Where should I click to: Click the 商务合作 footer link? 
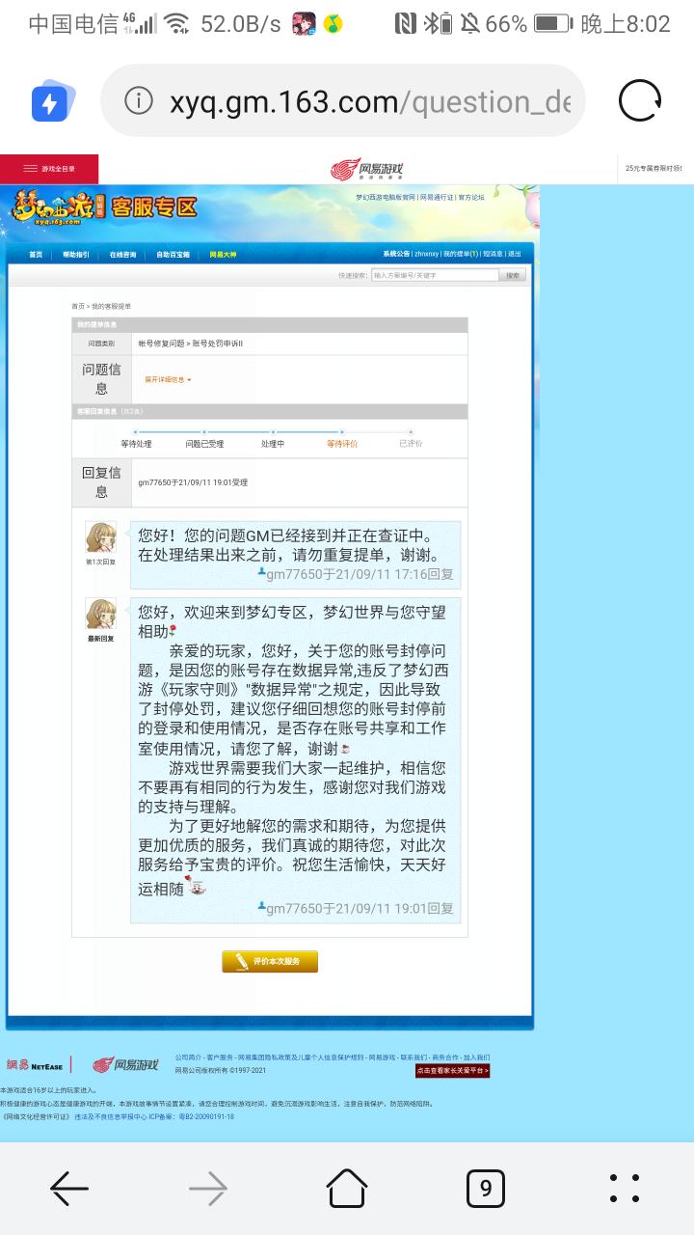[444, 1058]
